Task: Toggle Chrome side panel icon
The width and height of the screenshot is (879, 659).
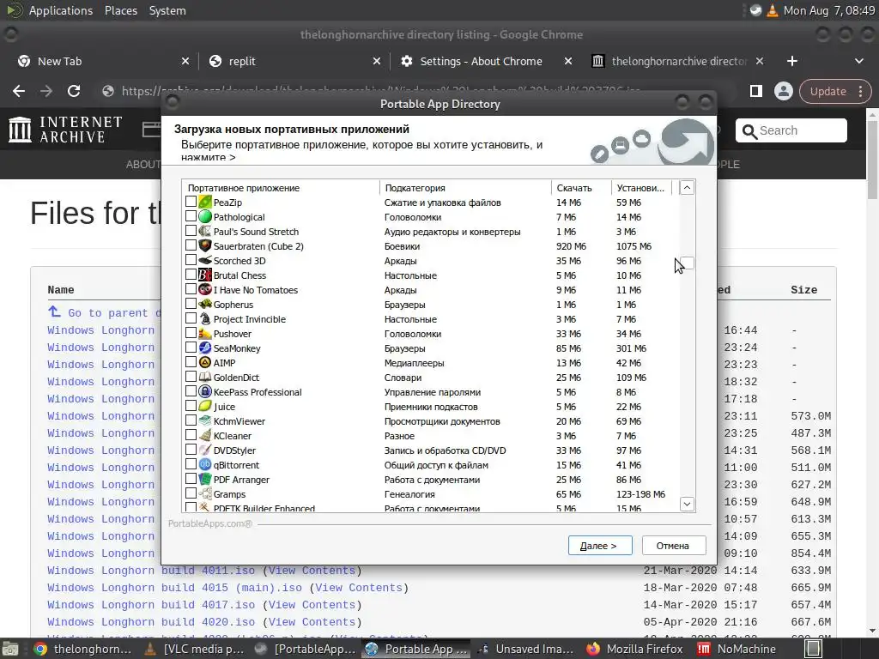Action: [755, 91]
